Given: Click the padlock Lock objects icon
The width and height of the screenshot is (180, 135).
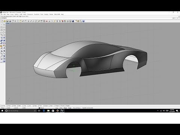Looking at the screenshot, I should click(x=60, y=21).
